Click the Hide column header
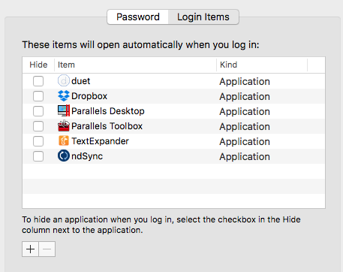 (38, 65)
